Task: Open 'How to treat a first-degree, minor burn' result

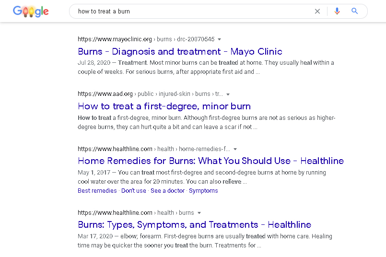Action: pos(164,106)
